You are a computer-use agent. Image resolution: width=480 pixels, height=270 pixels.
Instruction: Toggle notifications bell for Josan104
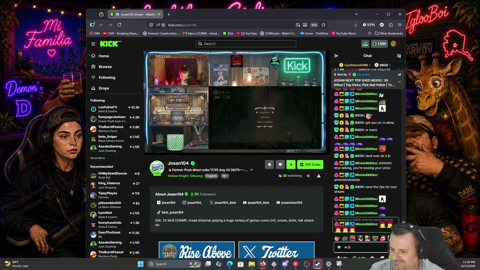coord(269,164)
